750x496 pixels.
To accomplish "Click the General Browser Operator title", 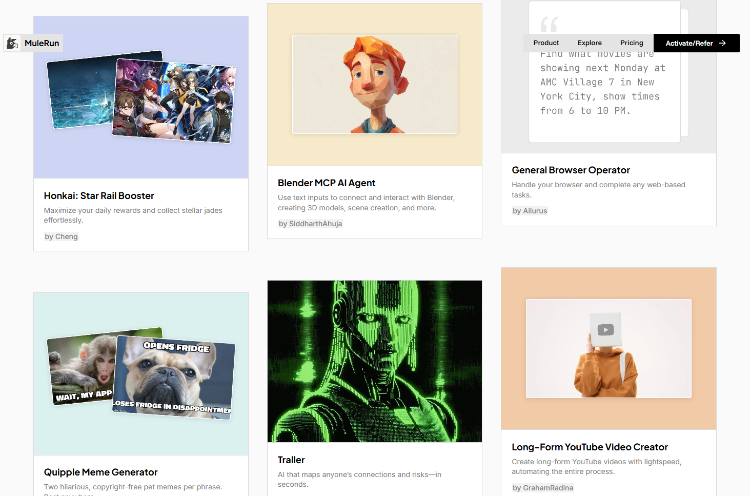I will click(571, 170).
